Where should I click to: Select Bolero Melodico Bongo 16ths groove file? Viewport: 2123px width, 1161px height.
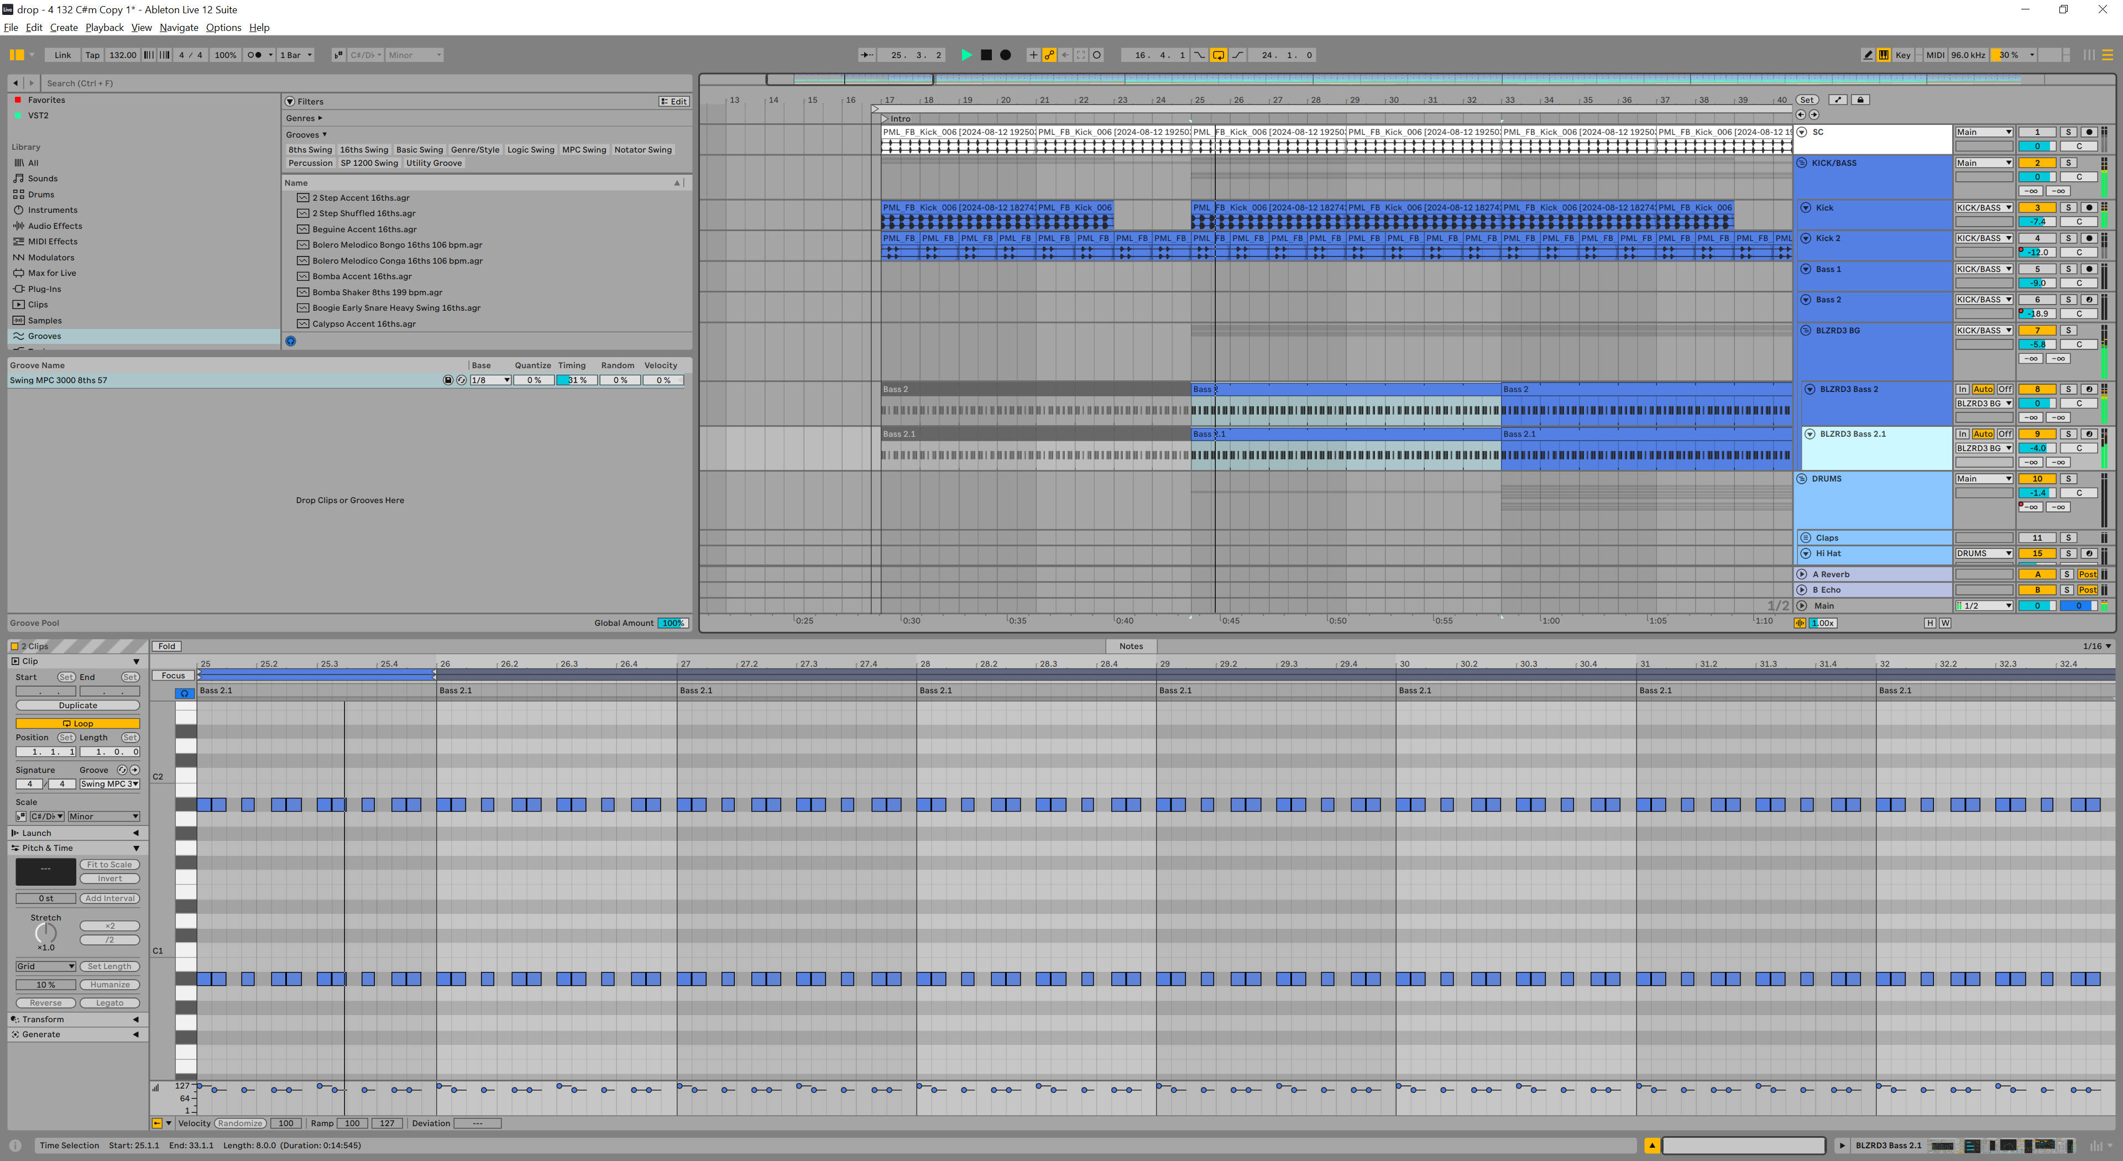tap(396, 245)
